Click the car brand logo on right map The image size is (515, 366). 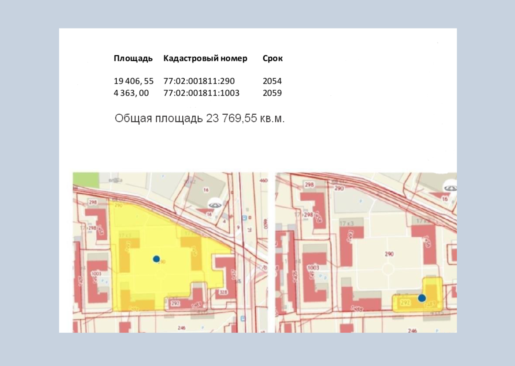pos(450,188)
